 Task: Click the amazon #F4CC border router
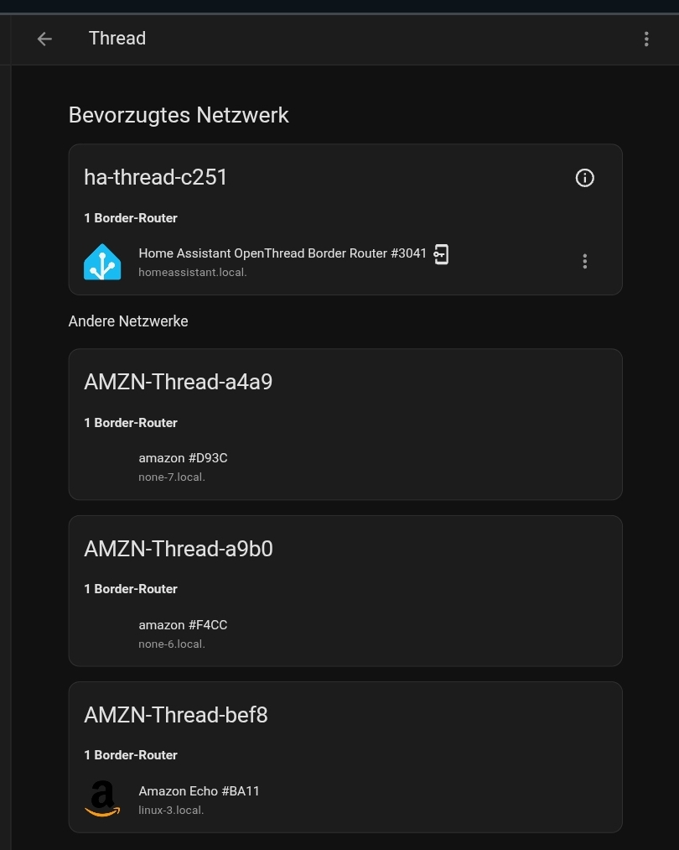pos(183,625)
